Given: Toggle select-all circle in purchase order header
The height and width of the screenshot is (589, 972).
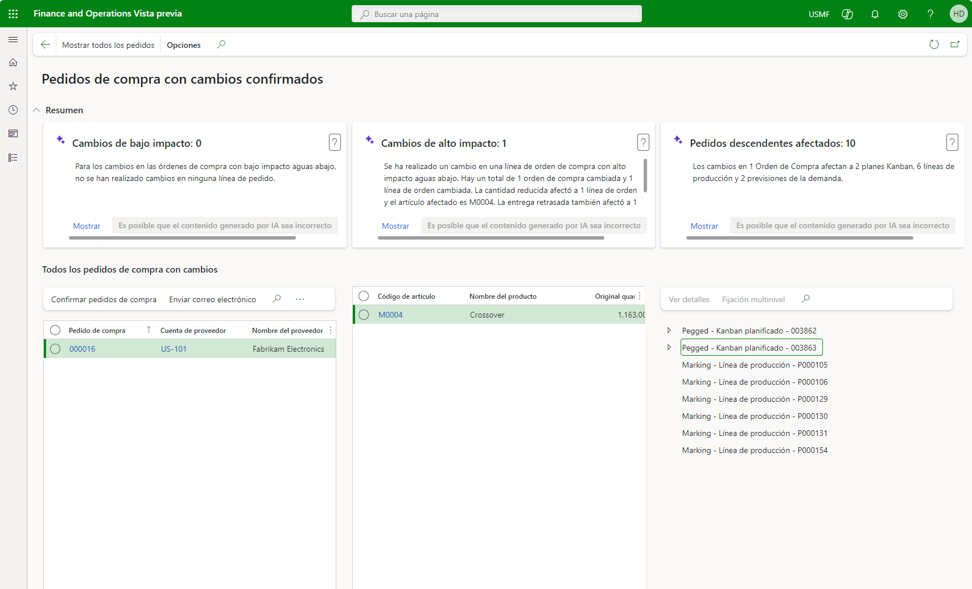Looking at the screenshot, I should [55, 330].
